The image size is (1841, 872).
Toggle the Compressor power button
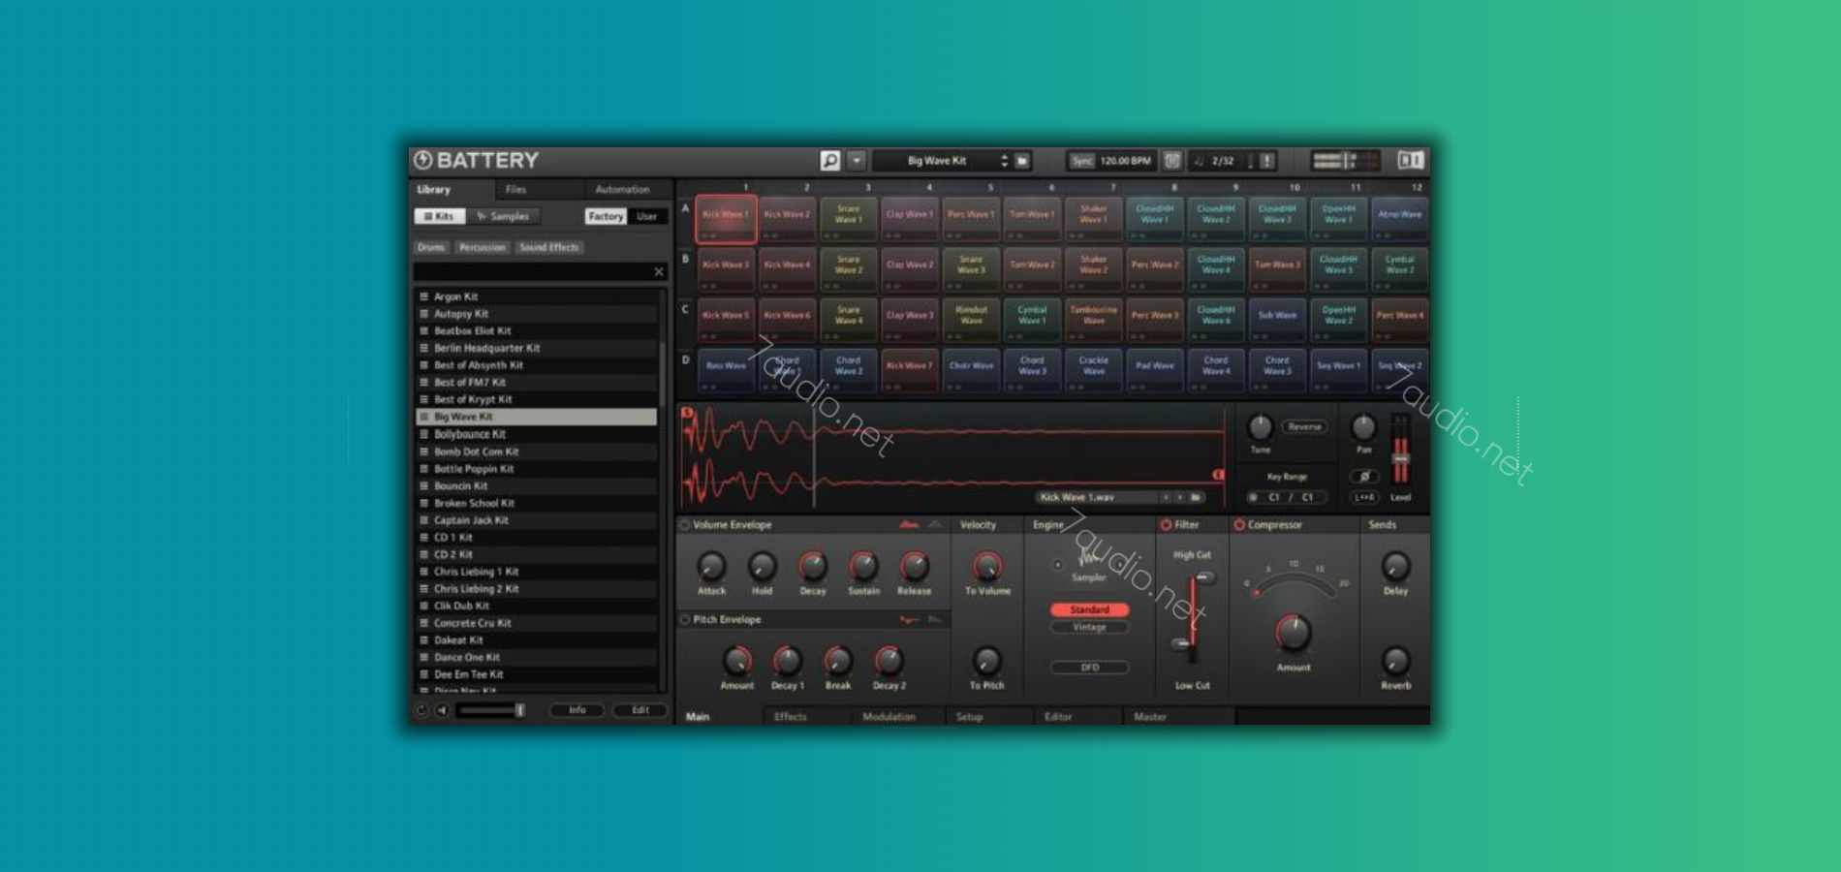(1238, 525)
